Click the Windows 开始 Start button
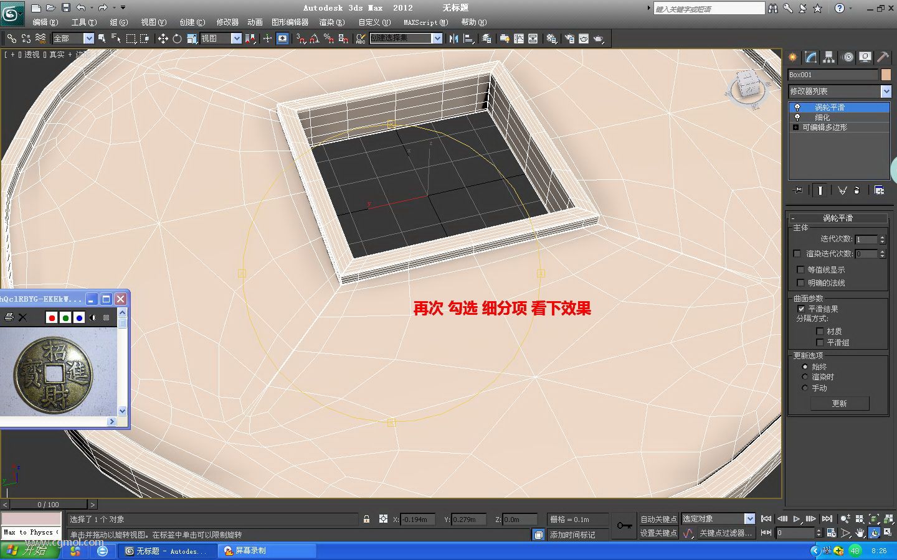Viewport: 897px width, 560px height. [x=31, y=551]
